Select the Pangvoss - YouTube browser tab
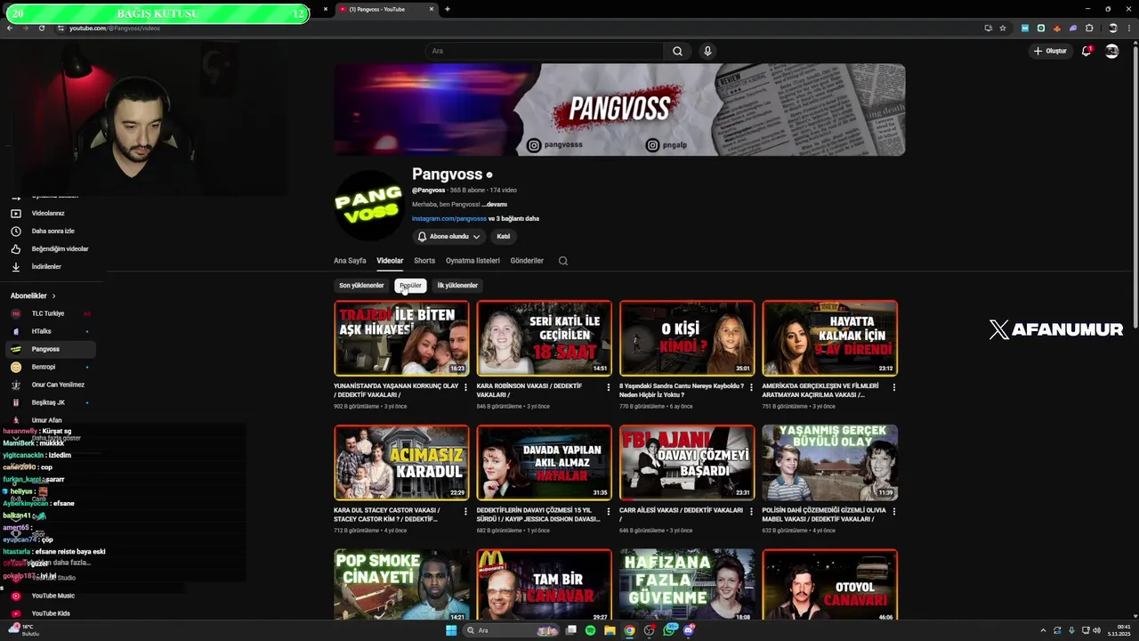 (386, 9)
